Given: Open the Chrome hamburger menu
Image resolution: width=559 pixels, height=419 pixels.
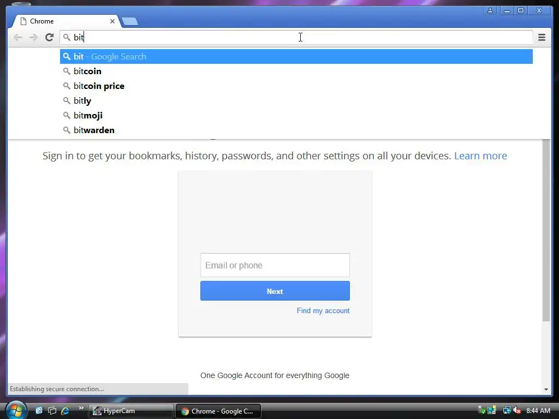Looking at the screenshot, I should click(x=542, y=37).
